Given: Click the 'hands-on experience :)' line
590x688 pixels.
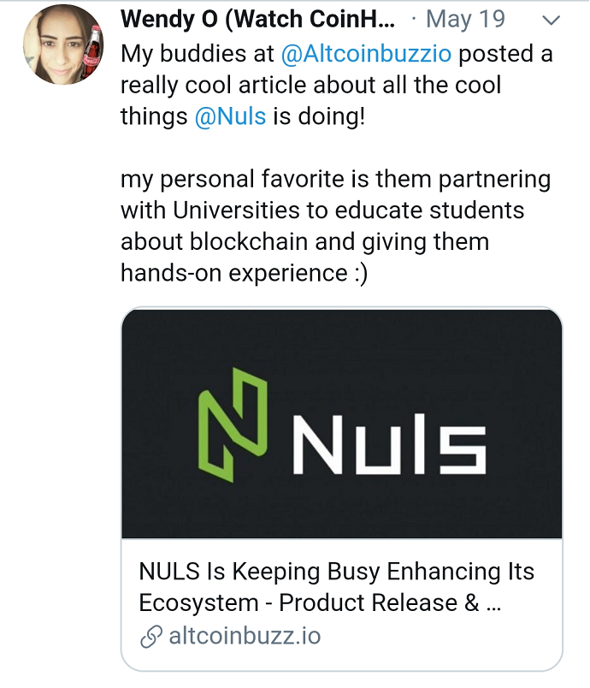Looking at the screenshot, I should [245, 273].
